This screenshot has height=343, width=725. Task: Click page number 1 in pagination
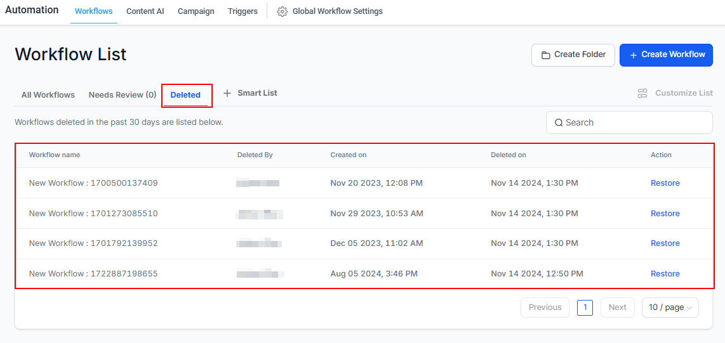click(x=585, y=307)
